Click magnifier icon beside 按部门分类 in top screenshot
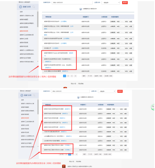 pyautogui.click(x=34, y=7)
